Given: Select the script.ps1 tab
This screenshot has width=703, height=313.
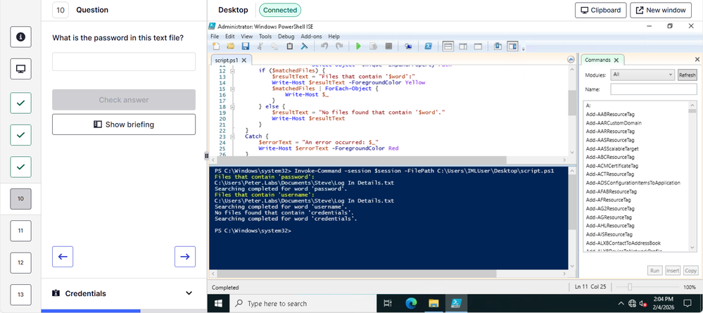Looking at the screenshot, I should [226, 60].
